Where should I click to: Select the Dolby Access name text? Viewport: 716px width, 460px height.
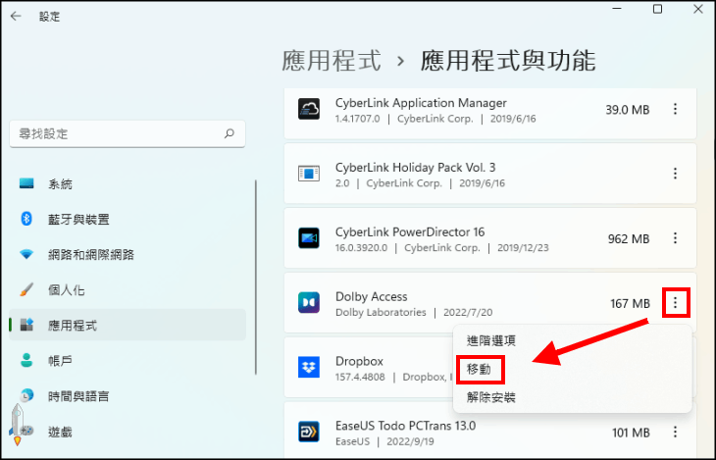coord(372,296)
